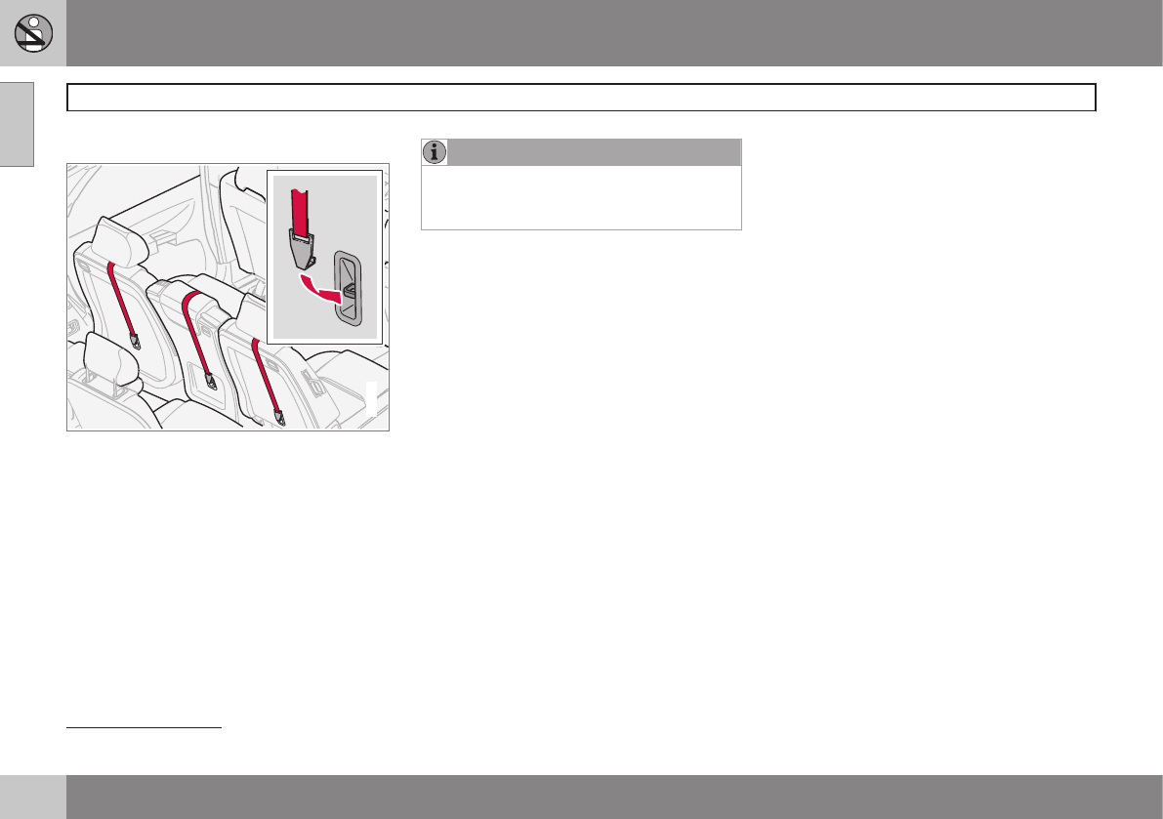Click the small white label in illustration corner
This screenshot has height=819, width=1163.
[x=371, y=400]
